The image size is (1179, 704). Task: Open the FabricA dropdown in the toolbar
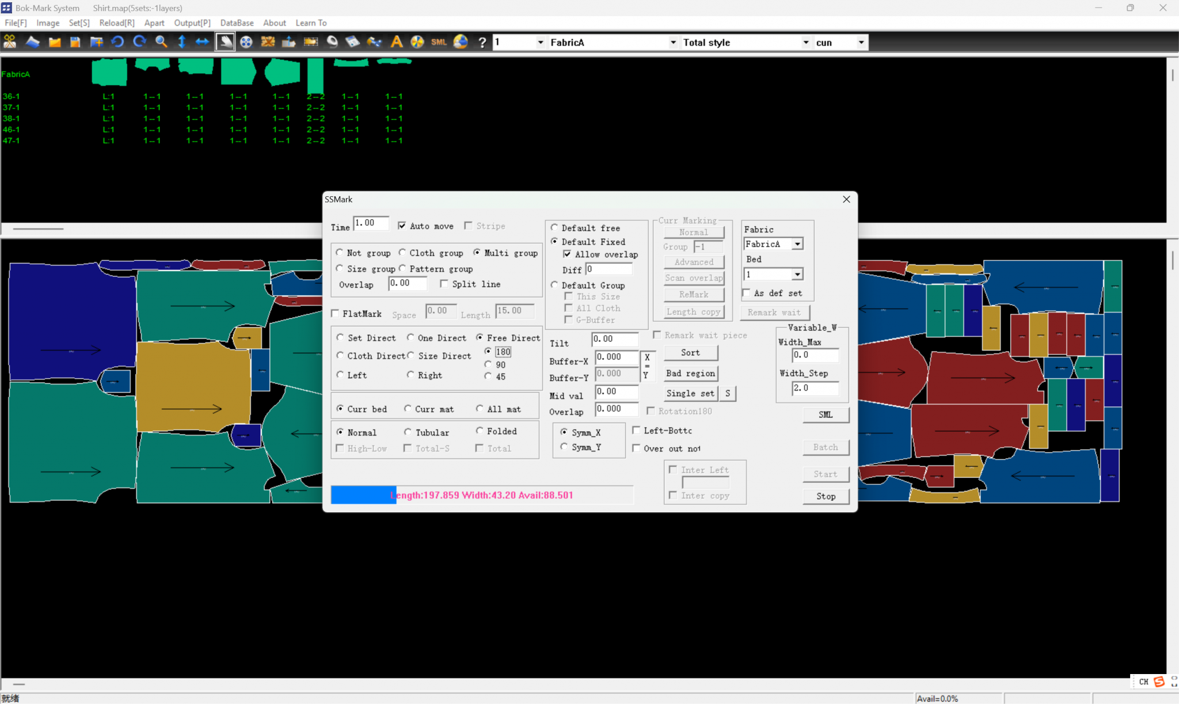point(672,43)
